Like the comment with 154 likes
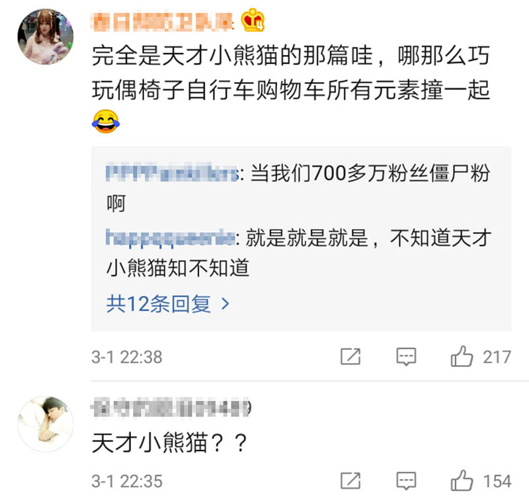 pyautogui.click(x=462, y=481)
